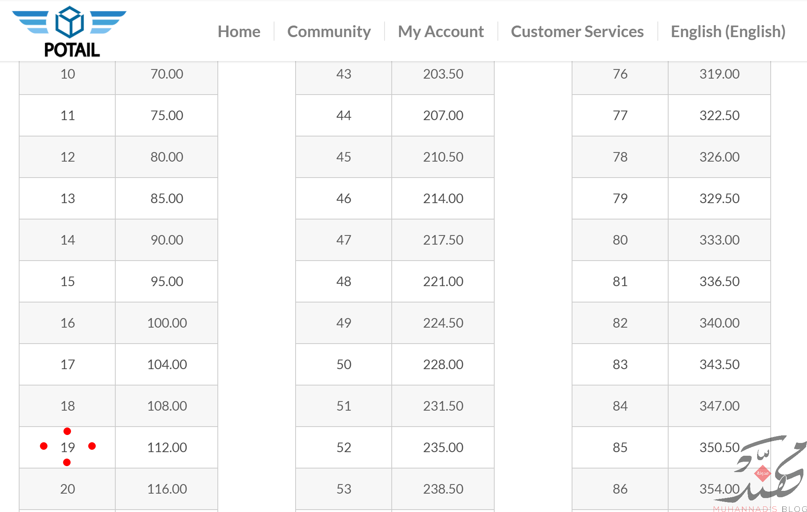Open the English (English) language selector
The image size is (807, 512).
point(728,31)
